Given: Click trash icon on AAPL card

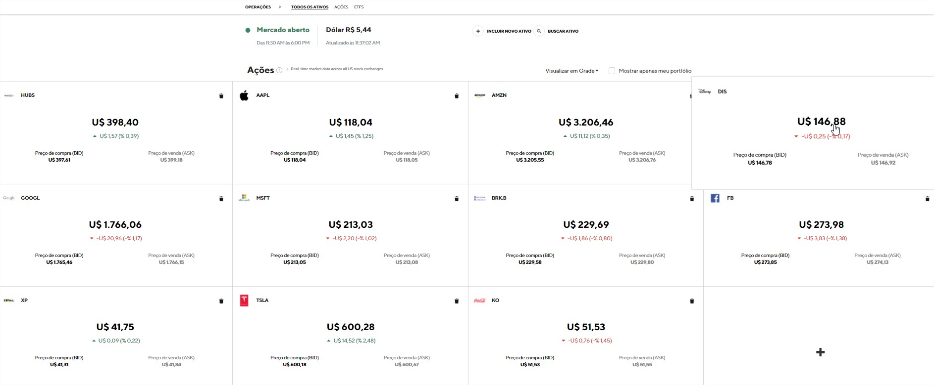Looking at the screenshot, I should tap(457, 96).
